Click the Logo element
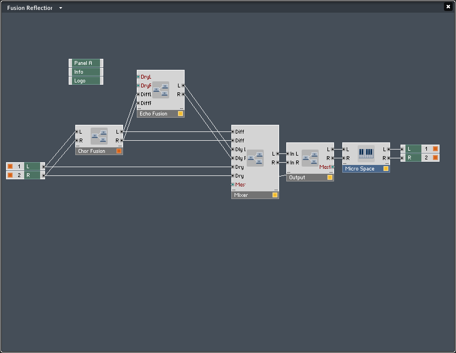456x353 pixels. (x=85, y=81)
